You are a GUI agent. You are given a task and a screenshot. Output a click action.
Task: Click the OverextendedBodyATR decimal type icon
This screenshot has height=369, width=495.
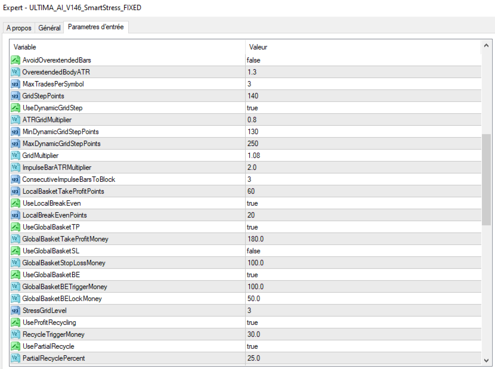point(16,72)
